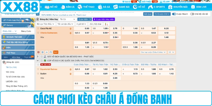Click the (52 / 52) Giải leagues button
Image resolution: width=212 pixels, height=106 pixels.
click(x=96, y=24)
